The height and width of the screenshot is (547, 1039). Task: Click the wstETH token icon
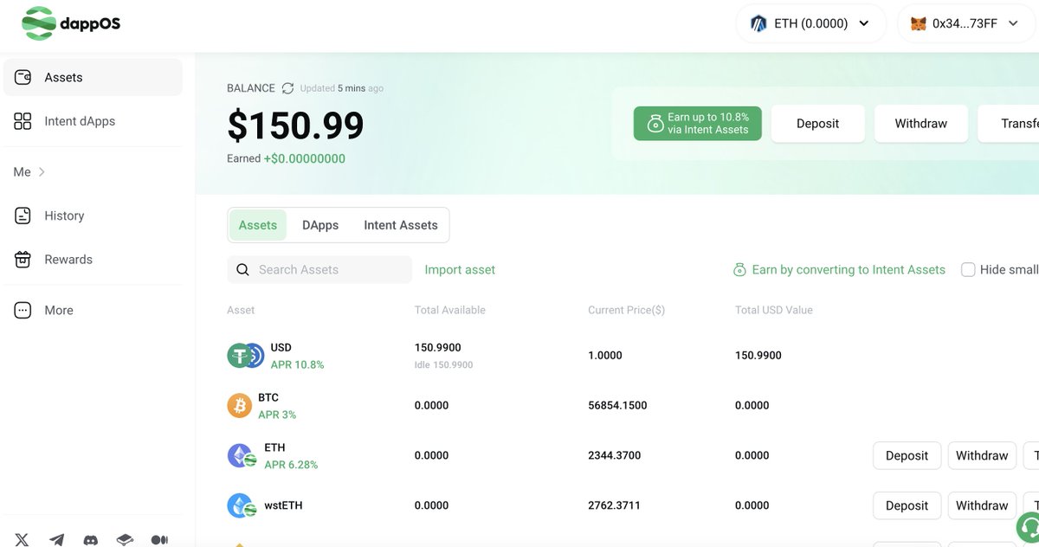242,506
